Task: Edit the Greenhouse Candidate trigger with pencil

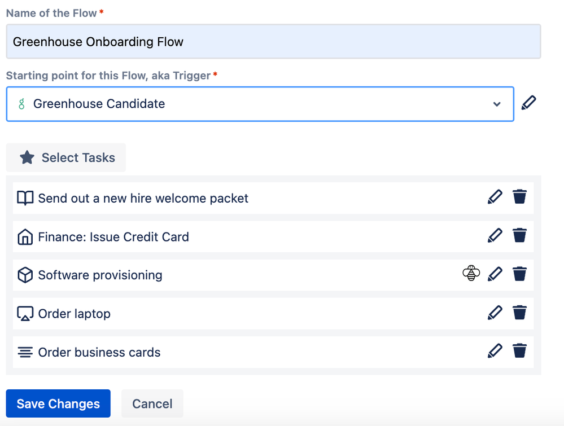Action: click(528, 103)
